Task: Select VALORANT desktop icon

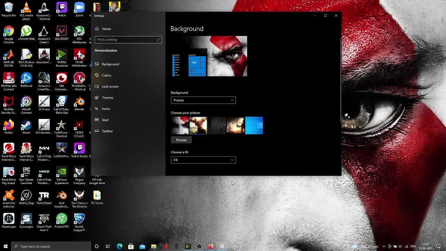Action: pos(62,33)
